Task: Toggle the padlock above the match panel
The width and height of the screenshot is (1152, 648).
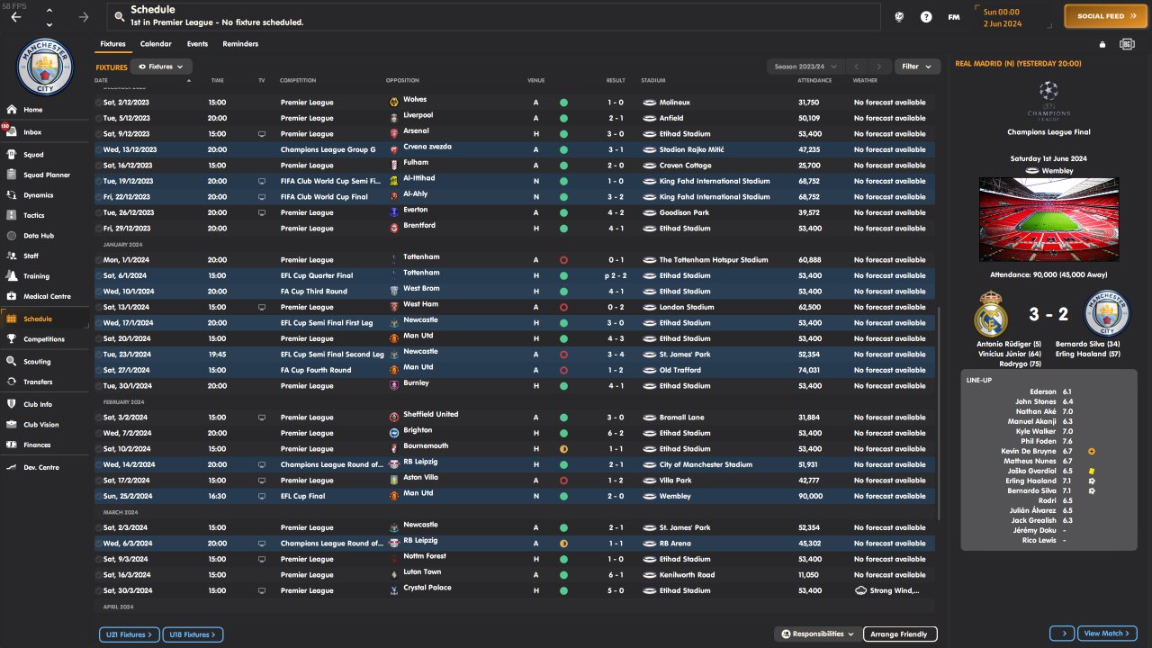Action: 1102,44
